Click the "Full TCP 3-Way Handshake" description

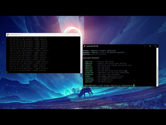click(x=109, y=74)
